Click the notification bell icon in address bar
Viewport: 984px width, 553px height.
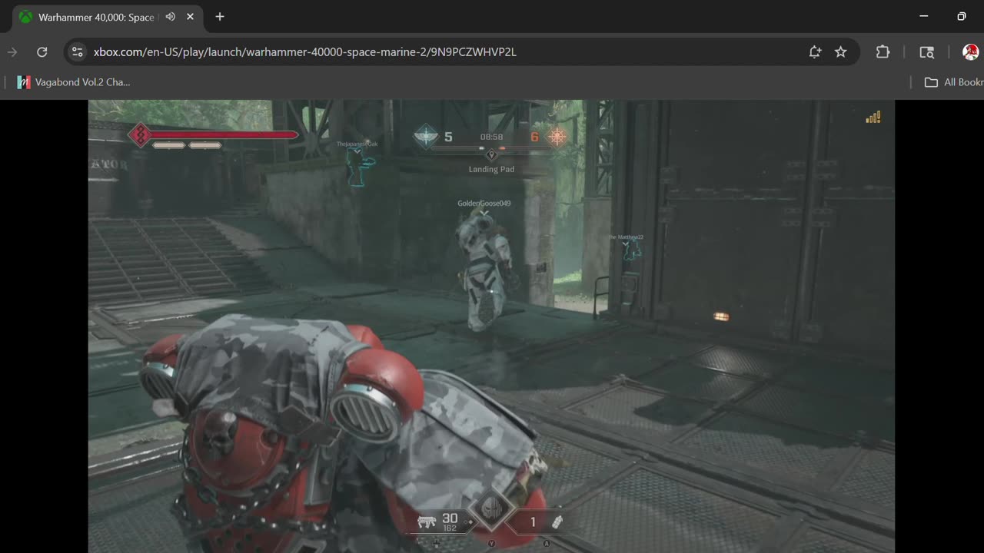point(815,52)
